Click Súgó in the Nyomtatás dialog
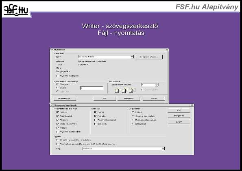 click(154, 98)
